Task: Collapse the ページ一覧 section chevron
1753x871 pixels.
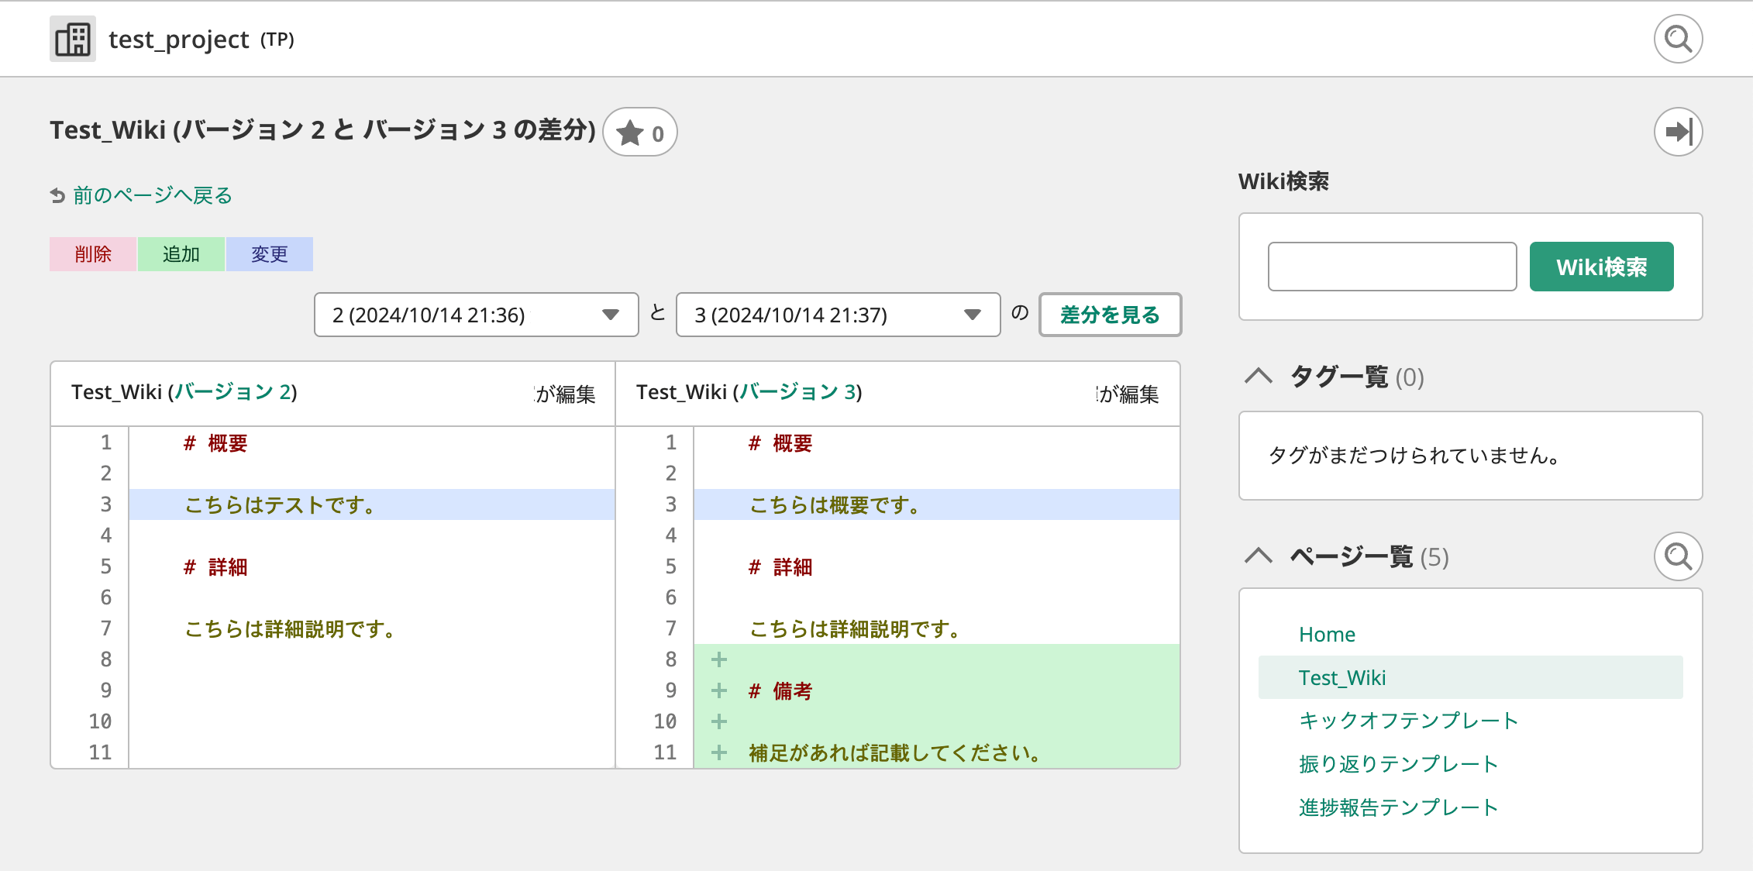Action: pos(1259,556)
